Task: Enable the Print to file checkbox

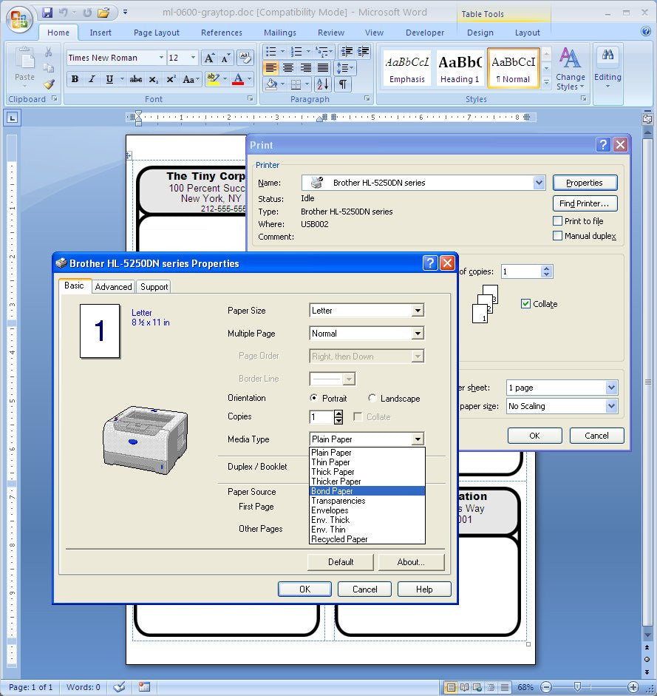Action: pos(558,221)
